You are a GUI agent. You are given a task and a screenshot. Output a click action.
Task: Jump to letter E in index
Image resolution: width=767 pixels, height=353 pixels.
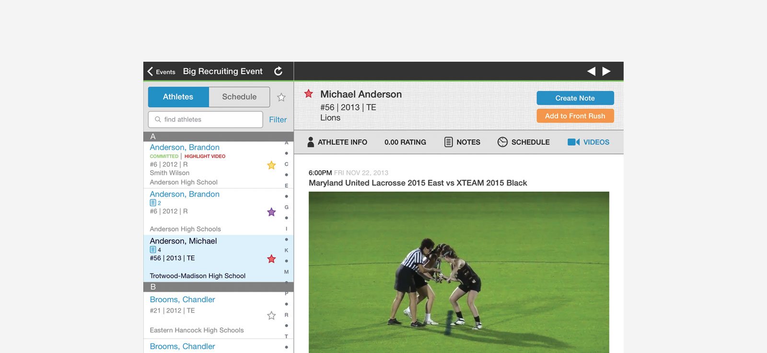pos(286,186)
